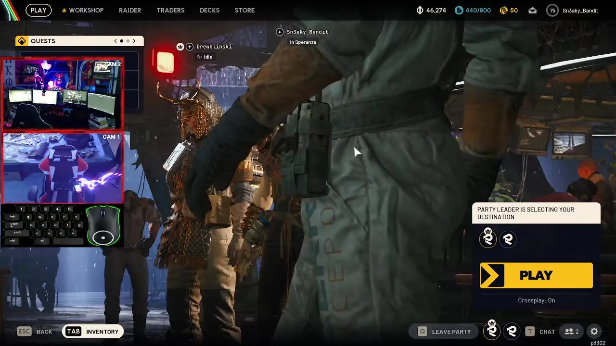Toggle the Crossplay: On setting
Screen dimensions: 616x346
click(x=536, y=300)
